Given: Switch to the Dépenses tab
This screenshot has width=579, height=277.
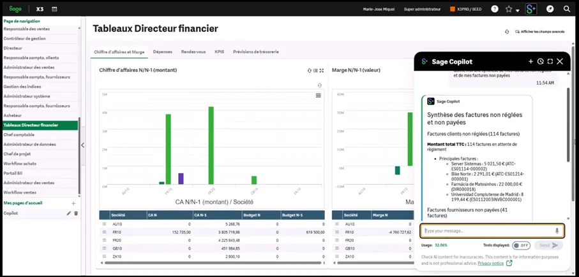Looking at the screenshot, I should [162, 52].
